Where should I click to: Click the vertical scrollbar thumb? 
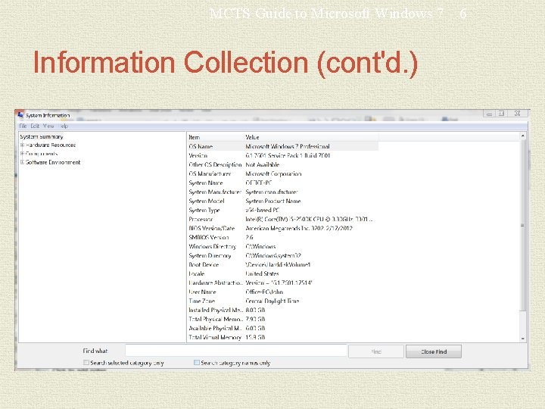[x=523, y=226]
